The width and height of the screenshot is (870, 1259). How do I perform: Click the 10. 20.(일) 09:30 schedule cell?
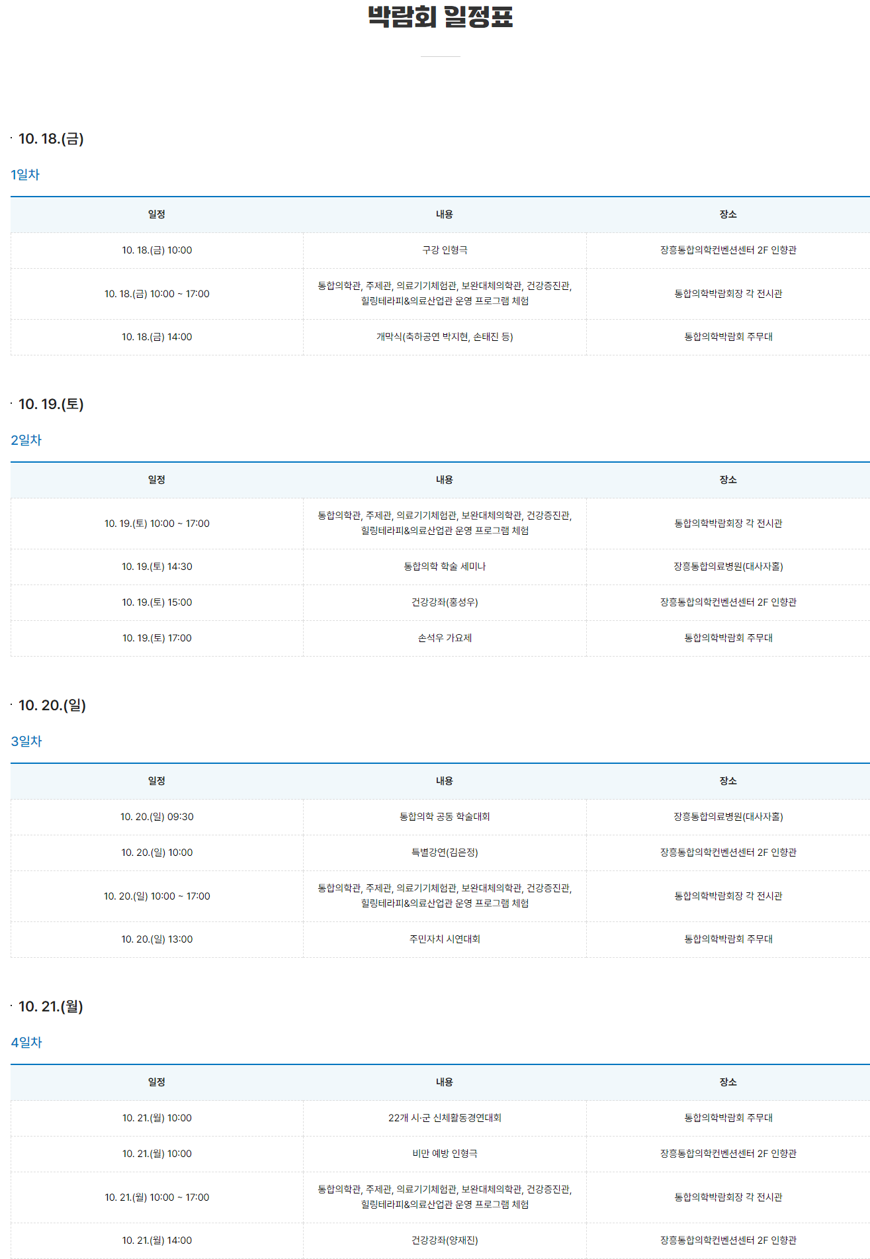pos(157,817)
